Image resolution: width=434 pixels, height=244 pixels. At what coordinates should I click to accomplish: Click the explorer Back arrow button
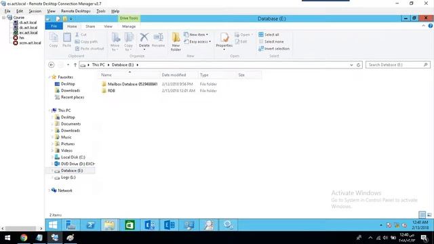point(52,65)
